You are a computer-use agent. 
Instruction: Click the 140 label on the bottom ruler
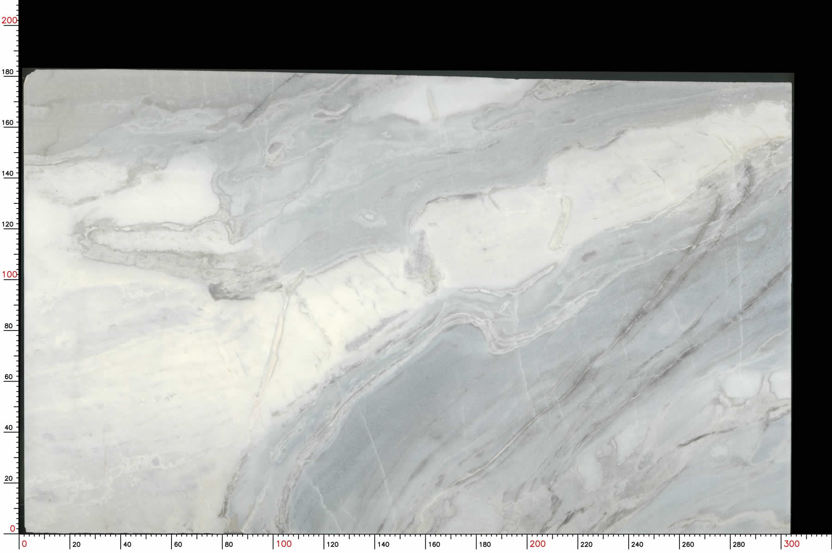point(383,545)
